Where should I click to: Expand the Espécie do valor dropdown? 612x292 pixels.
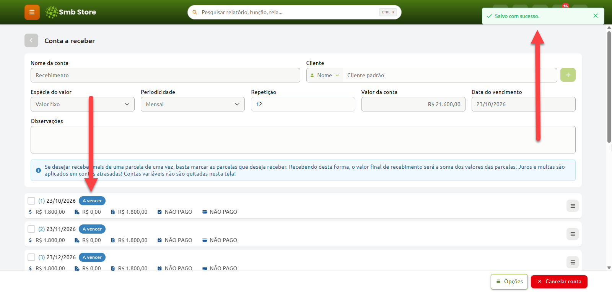(x=83, y=104)
